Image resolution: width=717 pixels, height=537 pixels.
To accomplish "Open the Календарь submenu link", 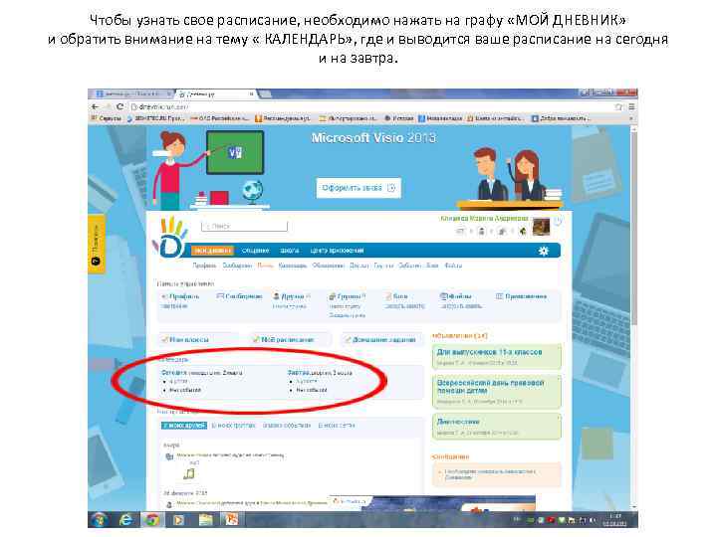I will point(292,266).
